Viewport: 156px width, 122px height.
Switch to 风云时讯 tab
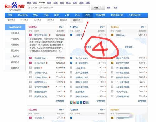click(x=23, y=15)
